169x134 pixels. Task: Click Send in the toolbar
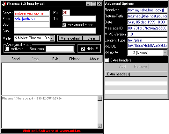click(x=16, y=59)
